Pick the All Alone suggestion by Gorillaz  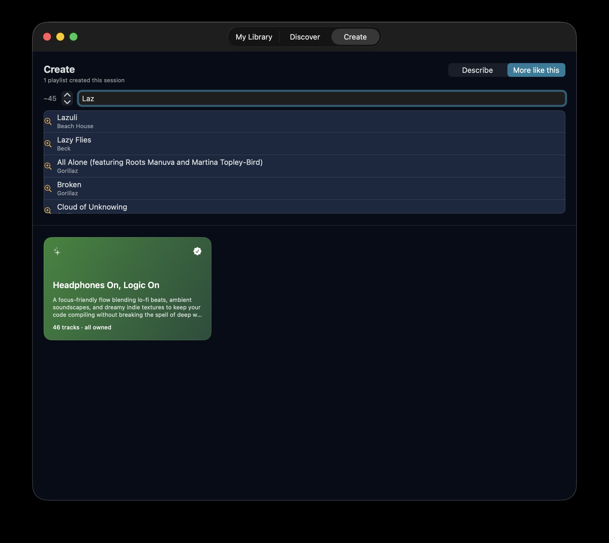coord(304,166)
